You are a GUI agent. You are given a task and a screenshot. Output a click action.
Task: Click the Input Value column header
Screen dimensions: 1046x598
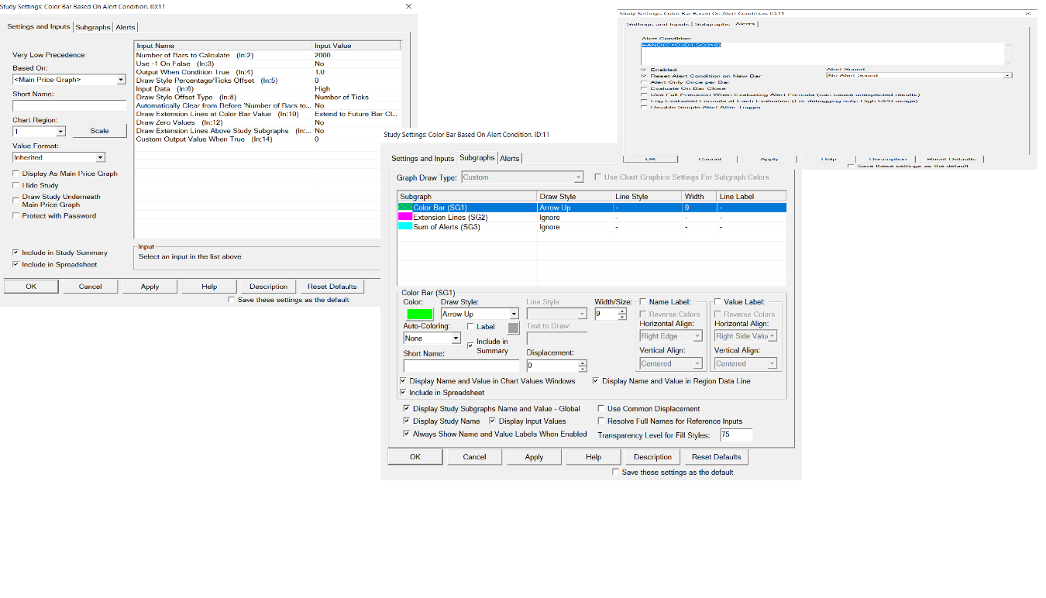pos(356,46)
